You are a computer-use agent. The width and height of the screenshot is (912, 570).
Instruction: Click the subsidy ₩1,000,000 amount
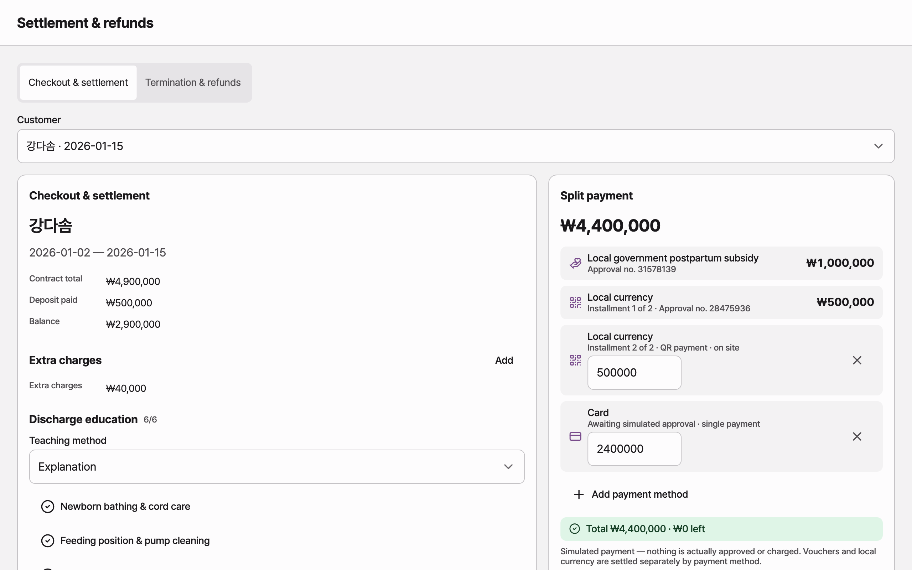pyautogui.click(x=840, y=263)
